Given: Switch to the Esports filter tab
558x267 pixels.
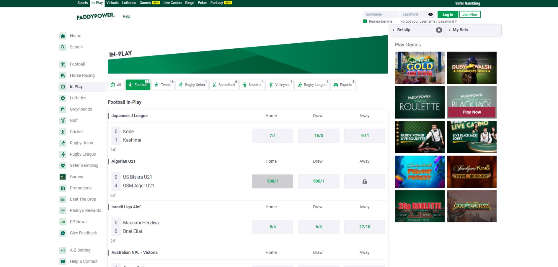Looking at the screenshot, I should (x=343, y=85).
